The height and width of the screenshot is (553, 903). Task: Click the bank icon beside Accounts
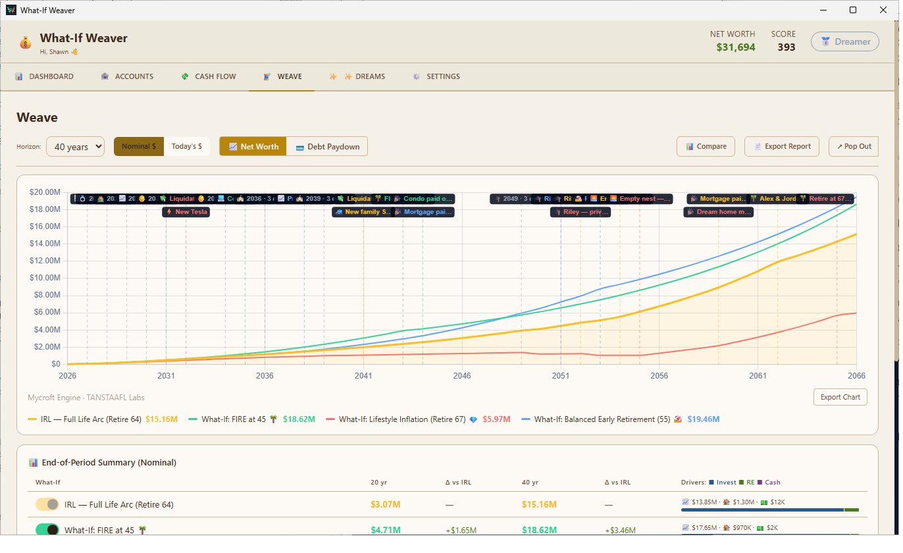point(105,76)
